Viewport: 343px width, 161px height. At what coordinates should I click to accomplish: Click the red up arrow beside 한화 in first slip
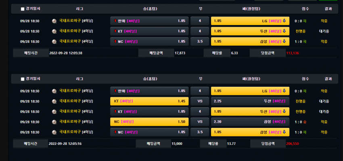tap(115, 21)
